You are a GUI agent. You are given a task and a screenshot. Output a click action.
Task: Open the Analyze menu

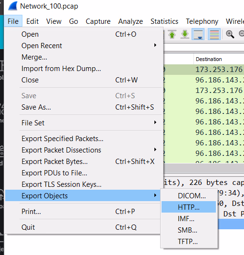click(x=131, y=21)
